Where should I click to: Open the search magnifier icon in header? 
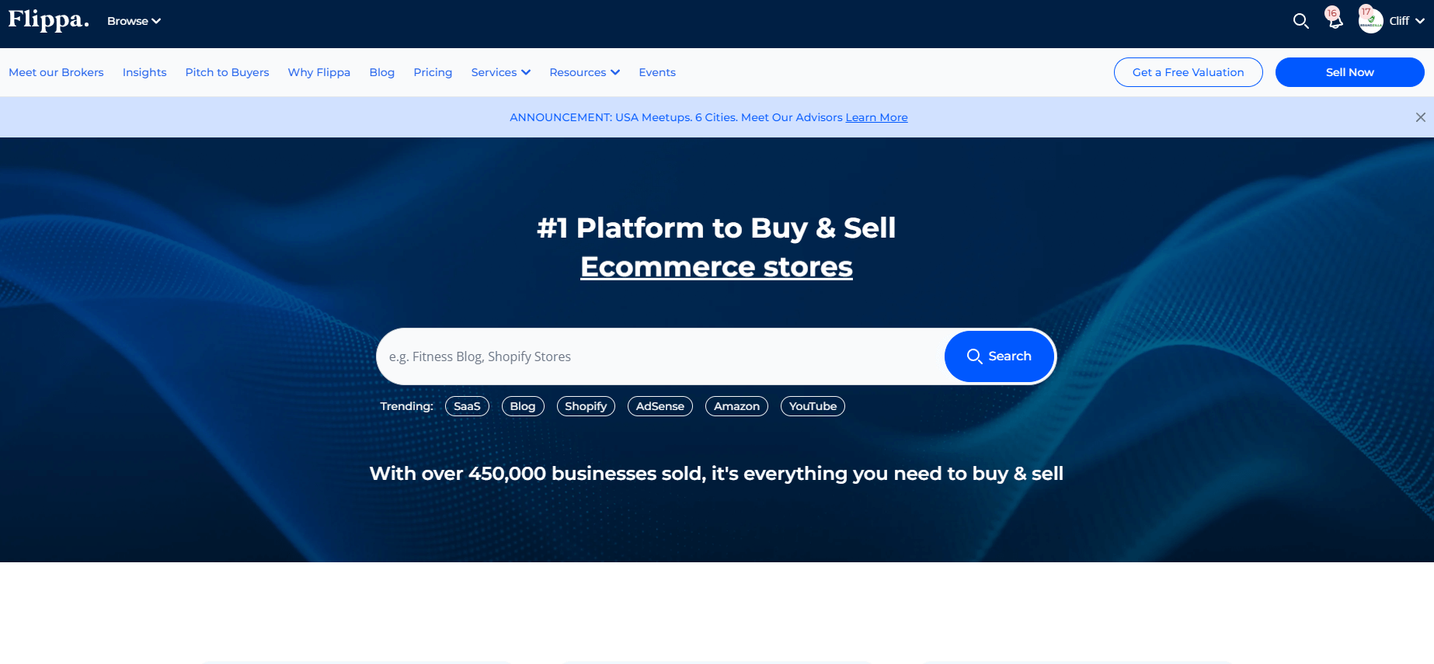click(x=1300, y=21)
